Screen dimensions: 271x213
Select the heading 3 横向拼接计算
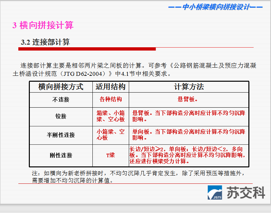[43, 25]
